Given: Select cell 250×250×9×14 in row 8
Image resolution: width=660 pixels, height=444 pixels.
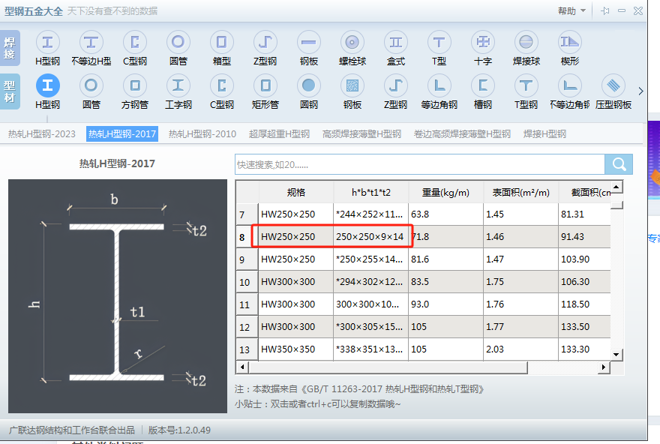Looking at the screenshot, I should pos(370,237).
